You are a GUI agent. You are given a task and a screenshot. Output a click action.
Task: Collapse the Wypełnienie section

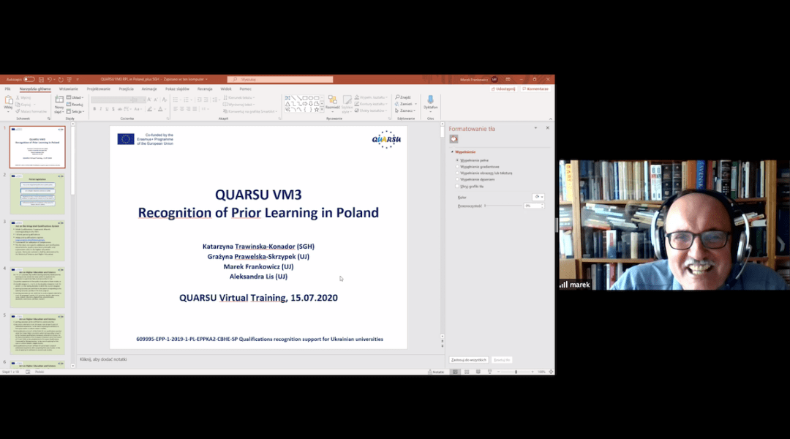click(452, 152)
